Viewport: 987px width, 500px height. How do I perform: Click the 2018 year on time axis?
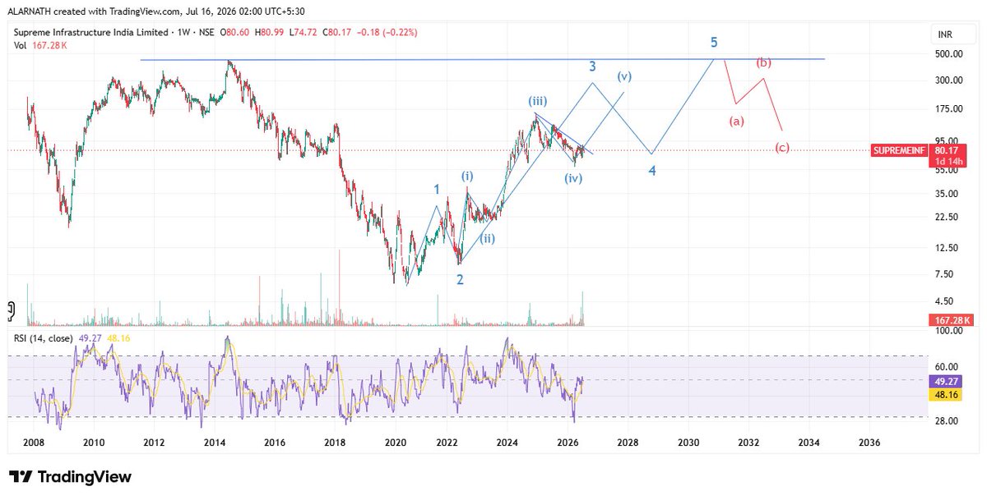click(x=336, y=442)
